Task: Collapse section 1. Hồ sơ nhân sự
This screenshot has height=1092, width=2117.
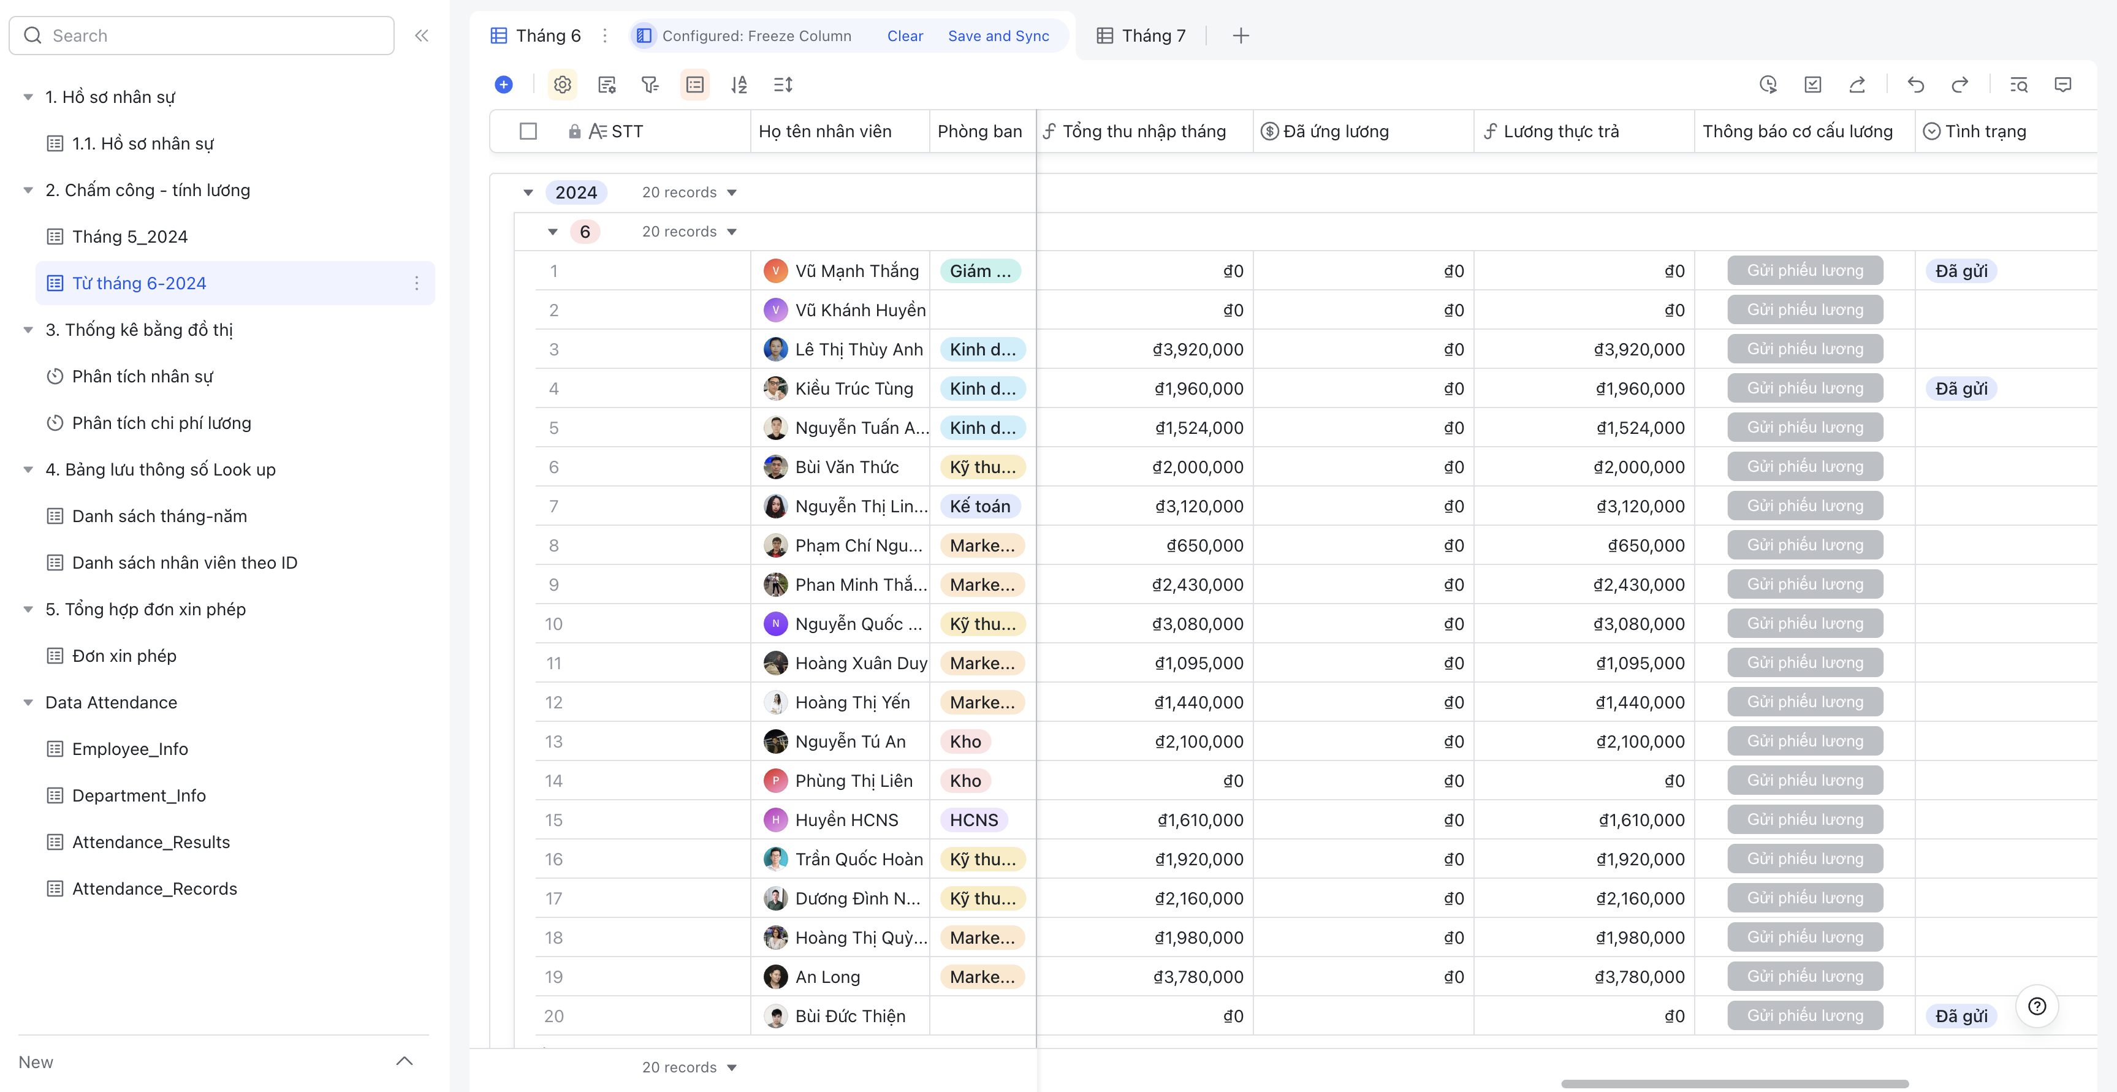Action: pos(28,97)
